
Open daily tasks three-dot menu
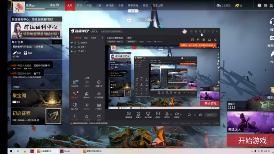click(x=57, y=42)
